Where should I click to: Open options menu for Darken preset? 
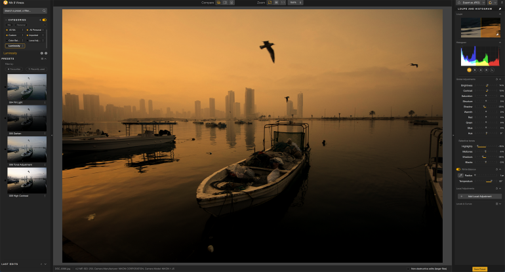pos(45,133)
